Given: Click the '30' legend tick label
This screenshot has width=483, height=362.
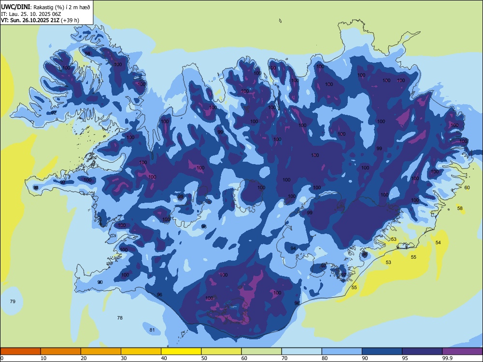Looking at the screenshot, I should (124, 358).
